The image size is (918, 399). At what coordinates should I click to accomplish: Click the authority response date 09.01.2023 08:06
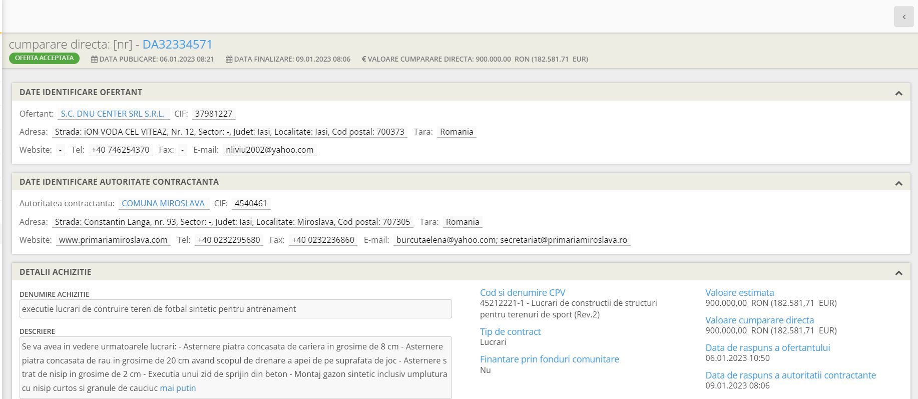point(737,385)
